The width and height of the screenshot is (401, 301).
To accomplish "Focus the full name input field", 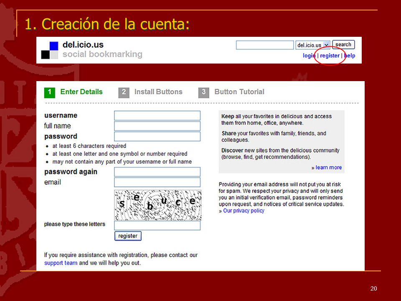I will coord(157,126).
